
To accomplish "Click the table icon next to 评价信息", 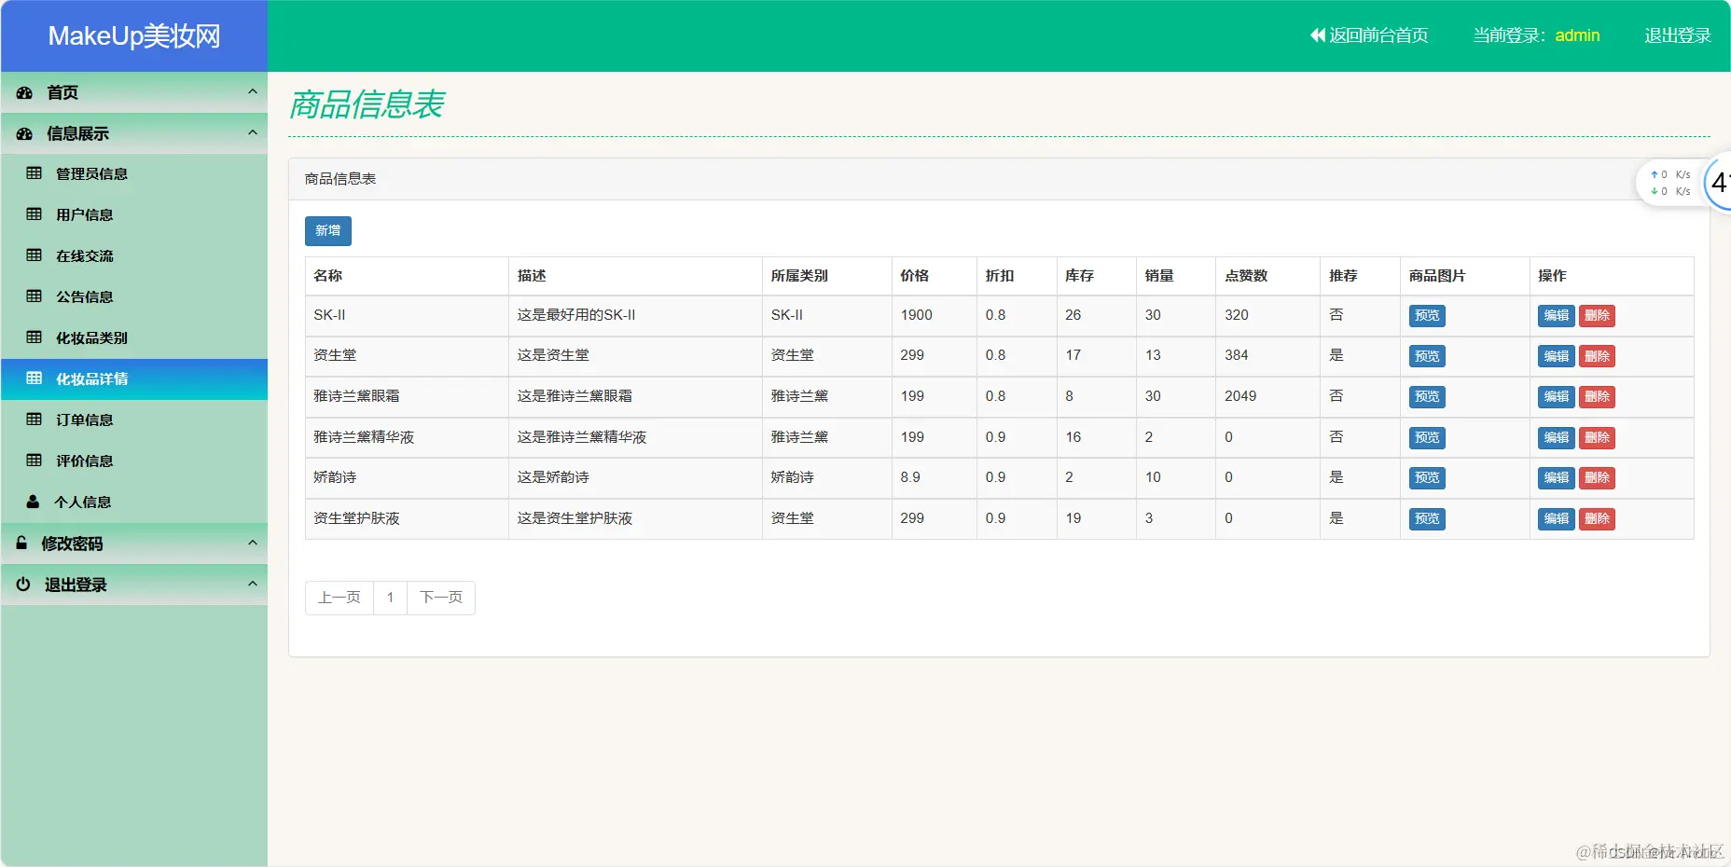I will 35,461.
